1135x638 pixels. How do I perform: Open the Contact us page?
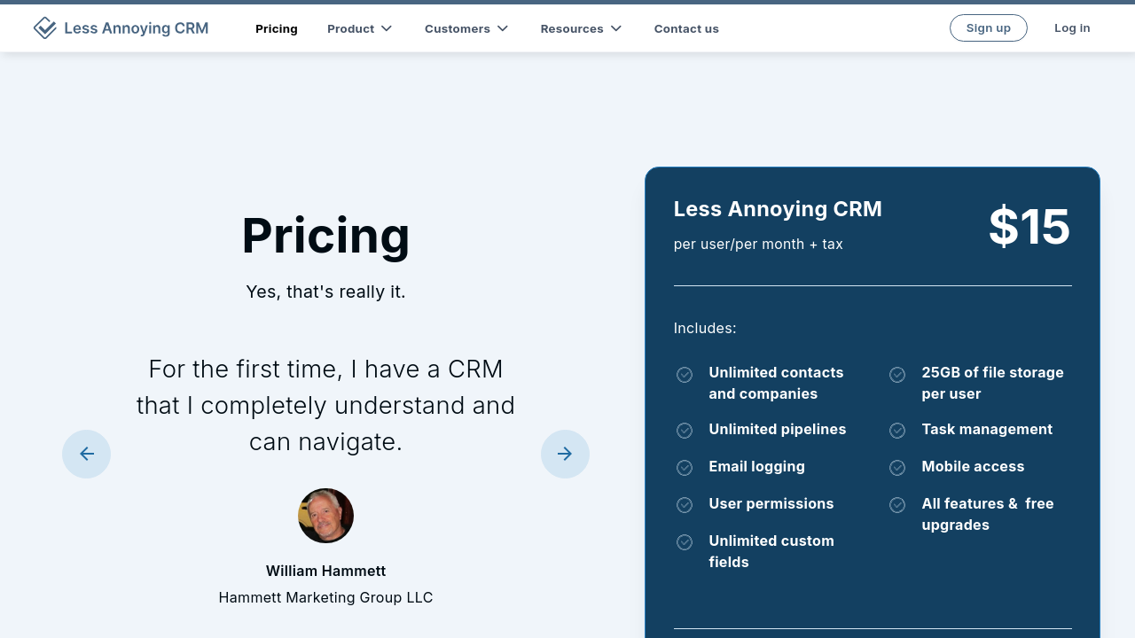[686, 28]
